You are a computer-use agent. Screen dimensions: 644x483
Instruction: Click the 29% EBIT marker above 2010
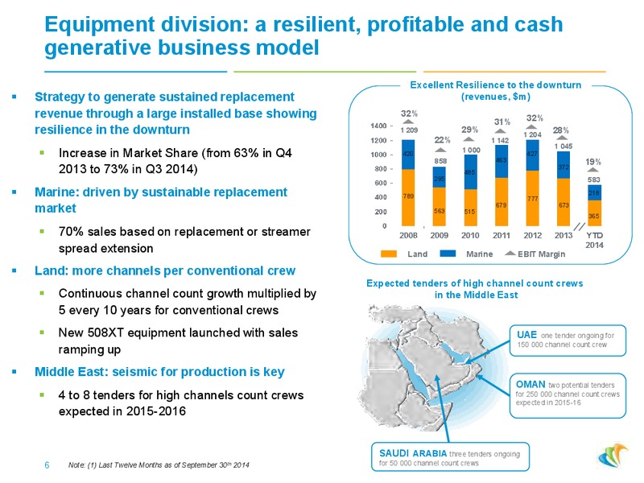pos(469,139)
